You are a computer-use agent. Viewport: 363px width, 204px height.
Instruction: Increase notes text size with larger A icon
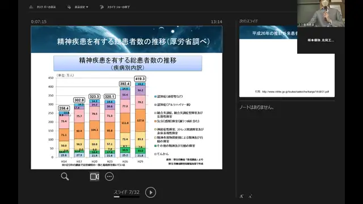(242, 196)
